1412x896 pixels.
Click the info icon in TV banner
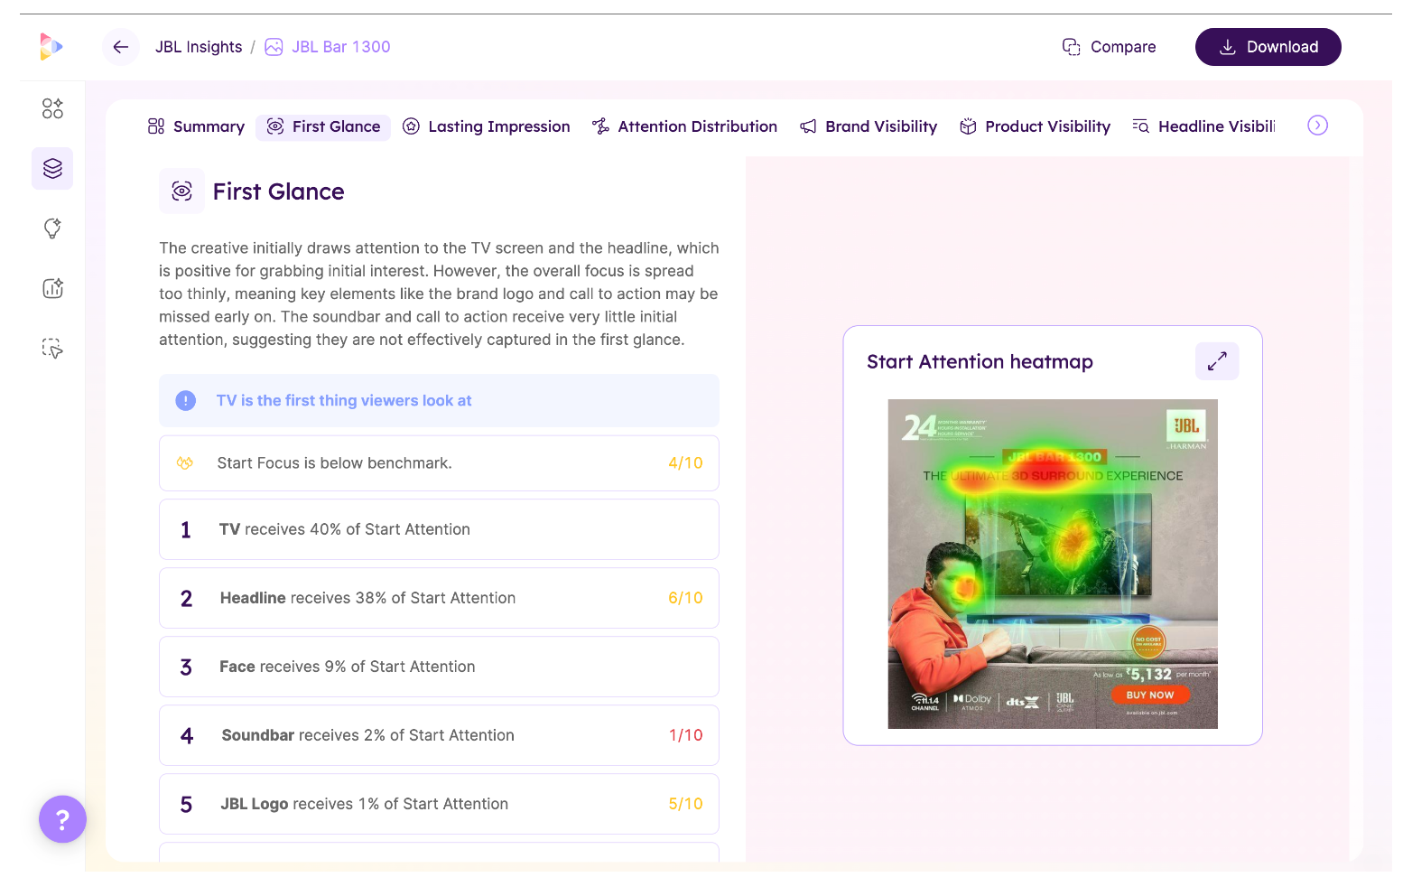tap(185, 400)
